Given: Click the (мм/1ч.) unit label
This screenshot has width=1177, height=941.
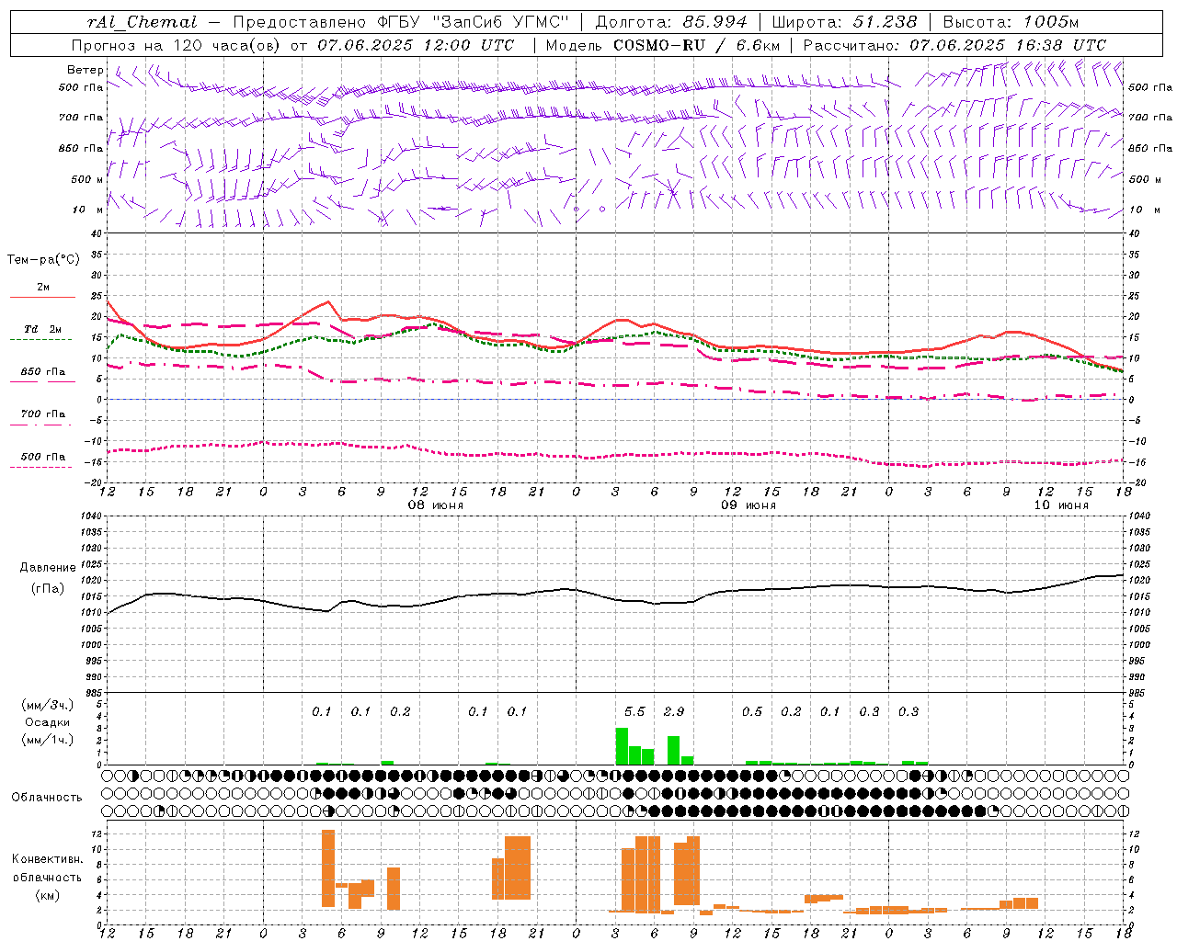Looking at the screenshot, I should pos(48,740).
